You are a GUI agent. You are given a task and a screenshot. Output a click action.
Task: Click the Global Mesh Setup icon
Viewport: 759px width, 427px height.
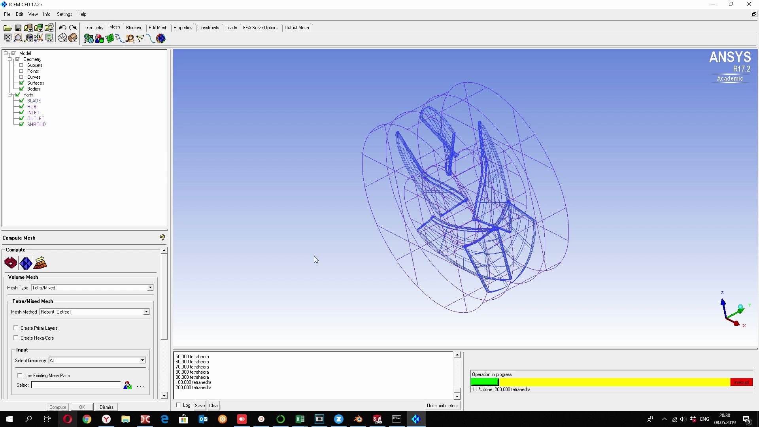pos(89,38)
